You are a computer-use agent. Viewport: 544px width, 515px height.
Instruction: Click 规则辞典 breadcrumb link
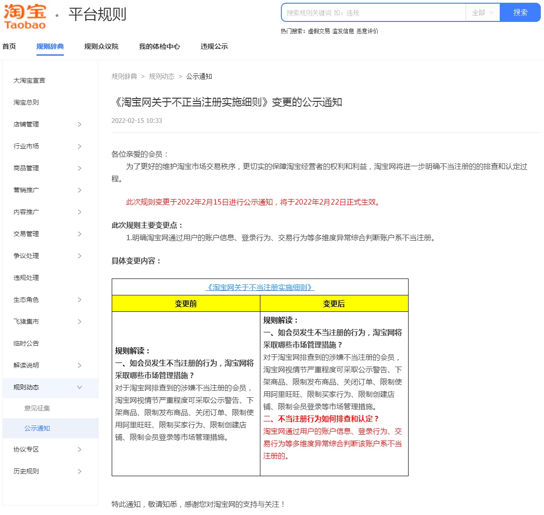point(124,76)
